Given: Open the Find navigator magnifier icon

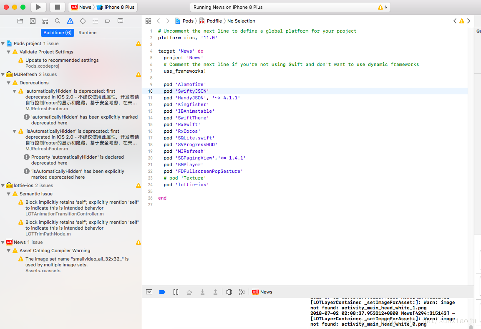Looking at the screenshot, I should [58, 21].
